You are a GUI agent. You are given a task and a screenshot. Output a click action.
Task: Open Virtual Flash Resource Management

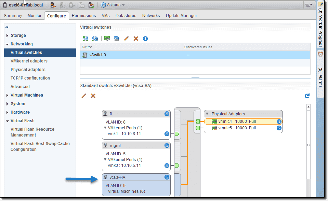(x=32, y=132)
